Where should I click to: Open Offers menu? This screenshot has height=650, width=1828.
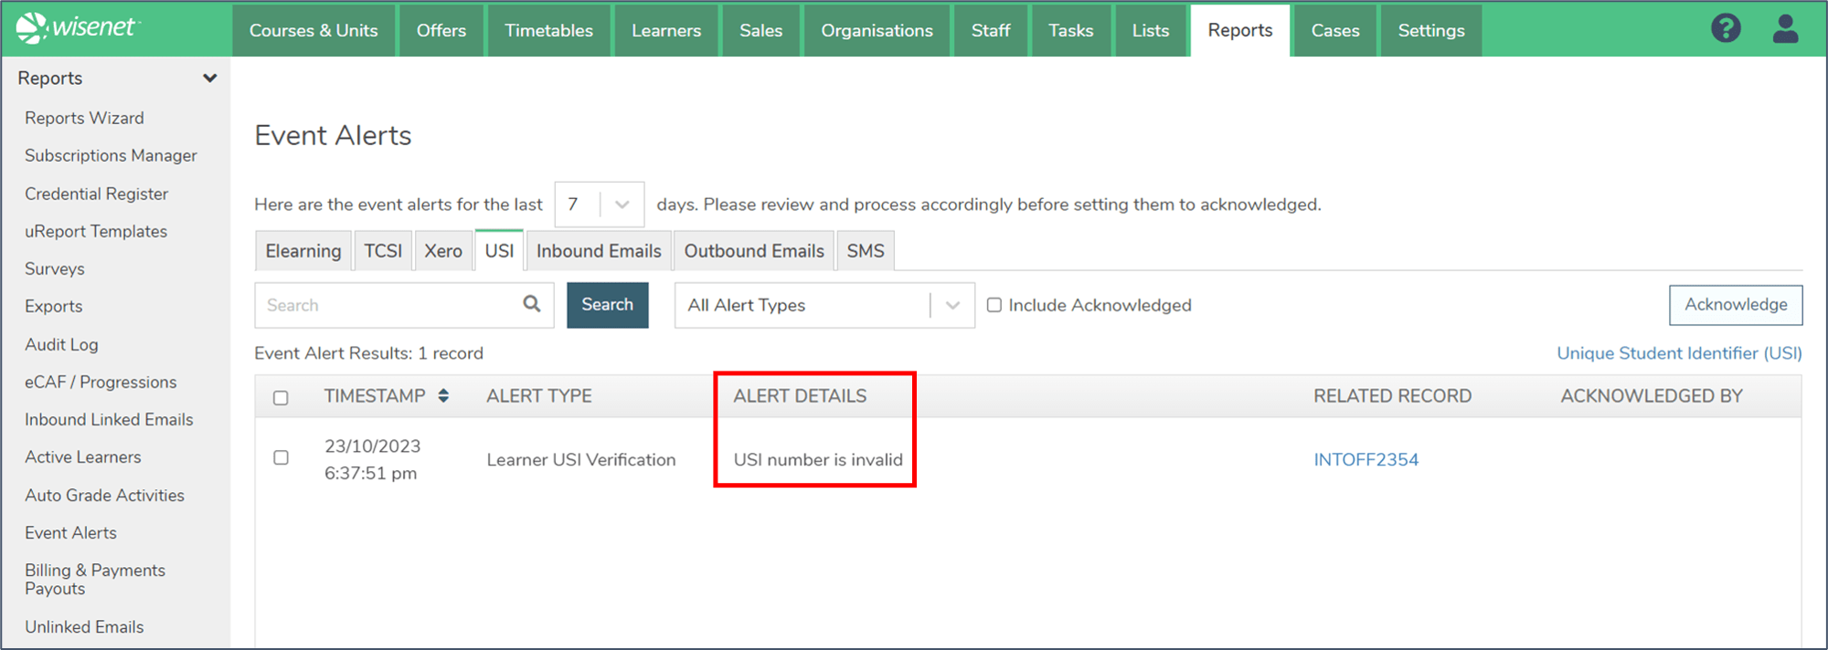pyautogui.click(x=441, y=30)
